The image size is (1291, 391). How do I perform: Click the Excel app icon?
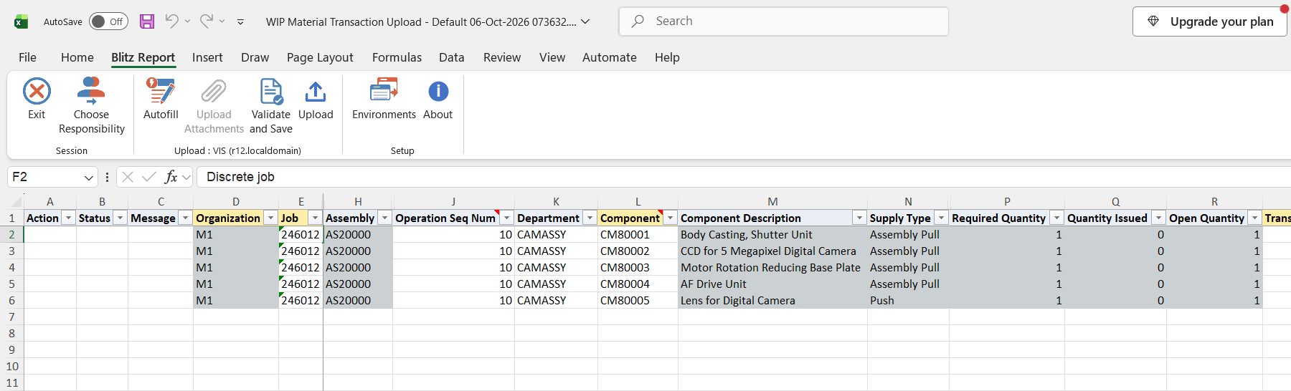pyautogui.click(x=22, y=21)
